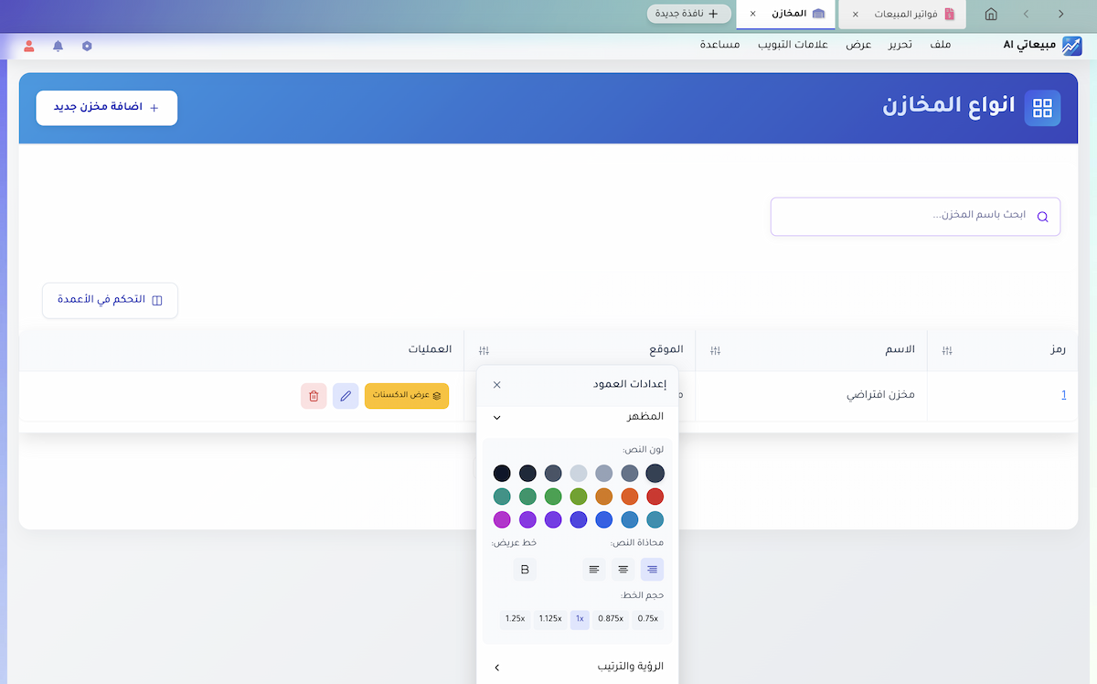The image size is (1097, 684).
Task: Pick the red text color swatch
Action: (x=655, y=497)
